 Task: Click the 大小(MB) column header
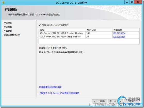(99, 30)
